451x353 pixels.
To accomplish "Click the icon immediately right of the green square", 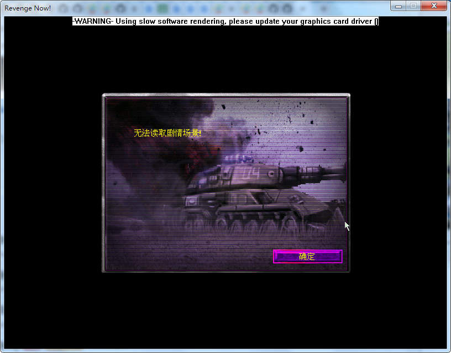I will point(176,7).
